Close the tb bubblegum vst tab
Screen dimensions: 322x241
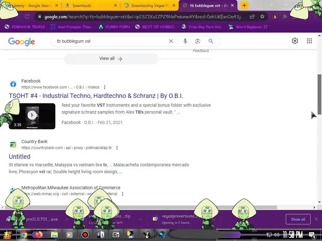[232, 6]
